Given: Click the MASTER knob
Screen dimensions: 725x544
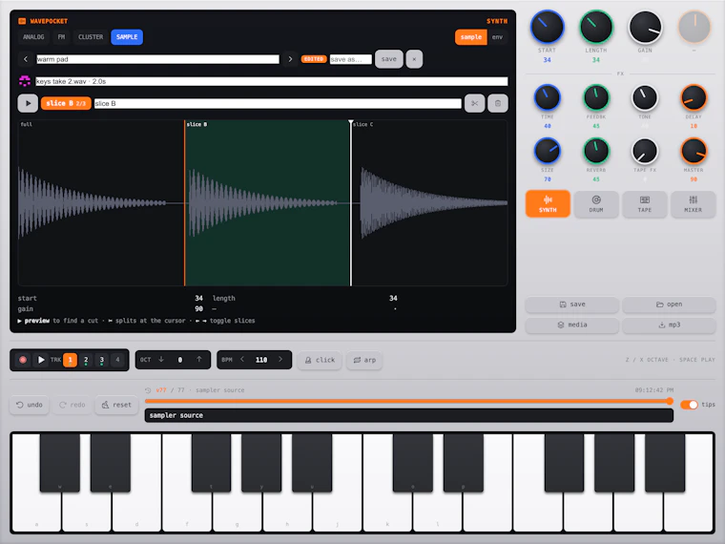Looking at the screenshot, I should pos(694,151).
